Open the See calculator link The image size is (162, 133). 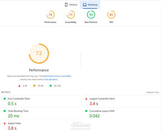pos(51,79)
